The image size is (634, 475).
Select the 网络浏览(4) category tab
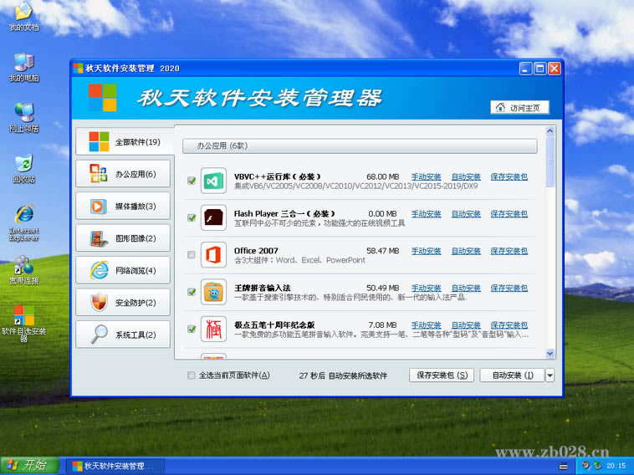pyautogui.click(x=123, y=270)
